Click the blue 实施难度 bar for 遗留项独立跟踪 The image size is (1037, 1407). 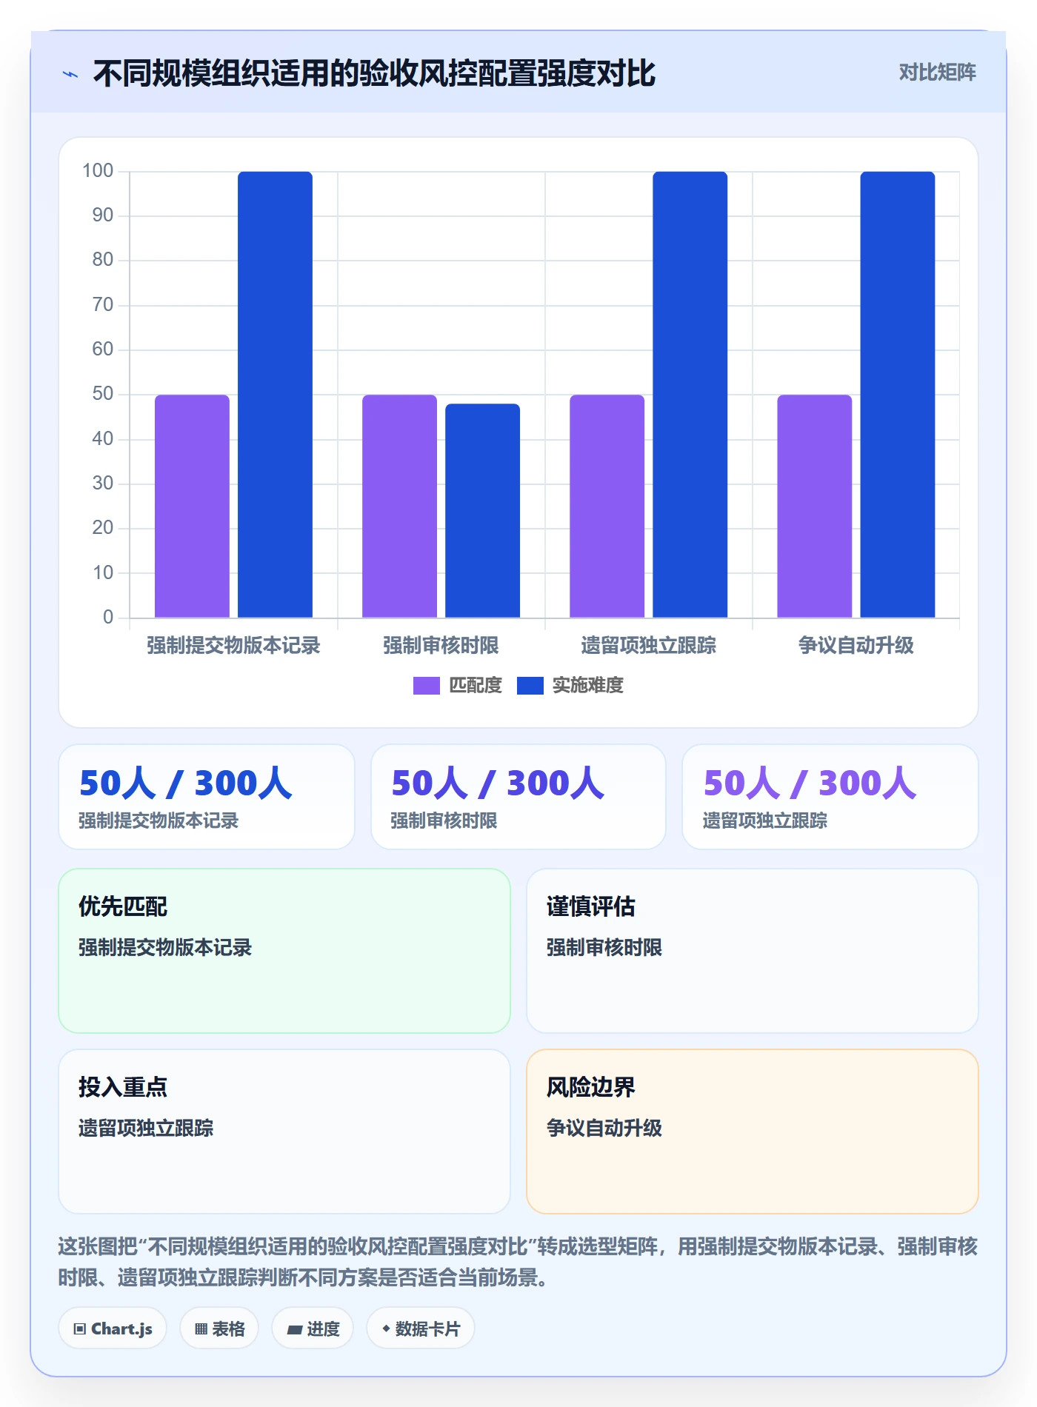coord(690,394)
